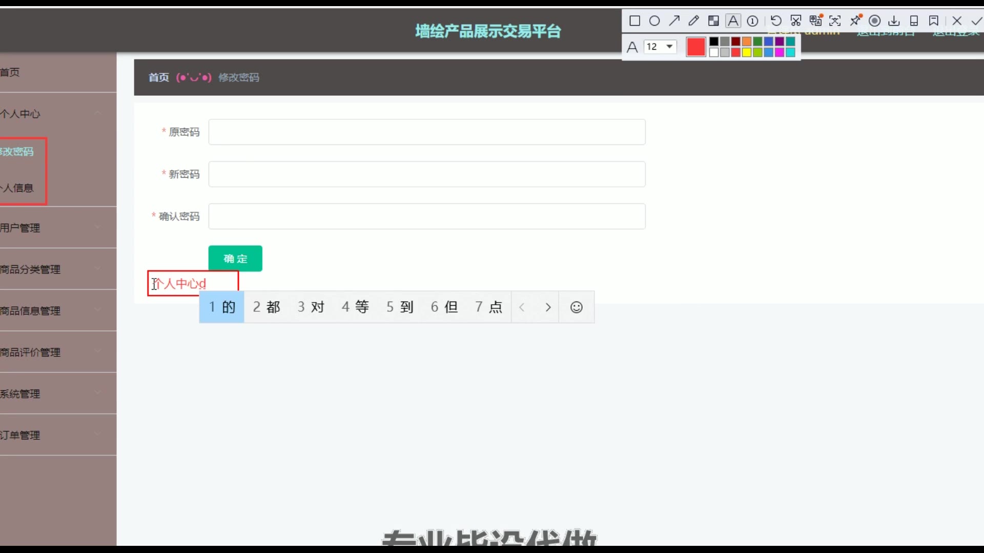This screenshot has height=553, width=984.
Task: Pin the screenshot to screen
Action: [855, 21]
